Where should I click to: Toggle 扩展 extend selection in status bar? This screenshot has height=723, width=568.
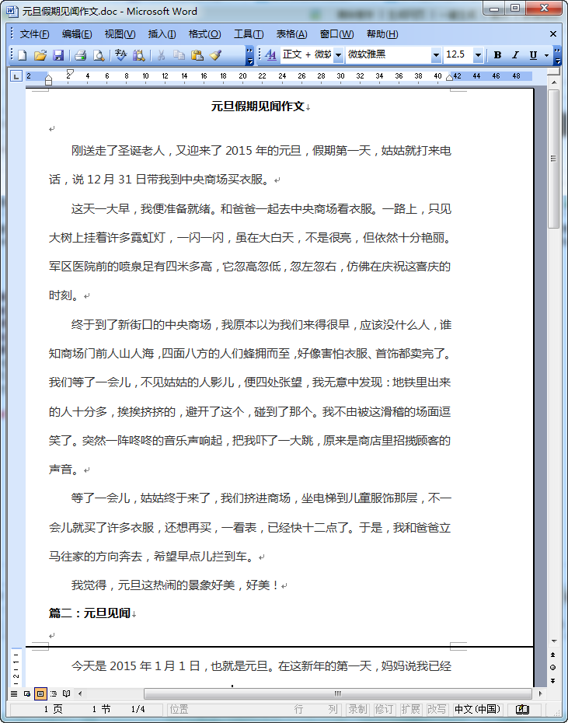point(410,709)
